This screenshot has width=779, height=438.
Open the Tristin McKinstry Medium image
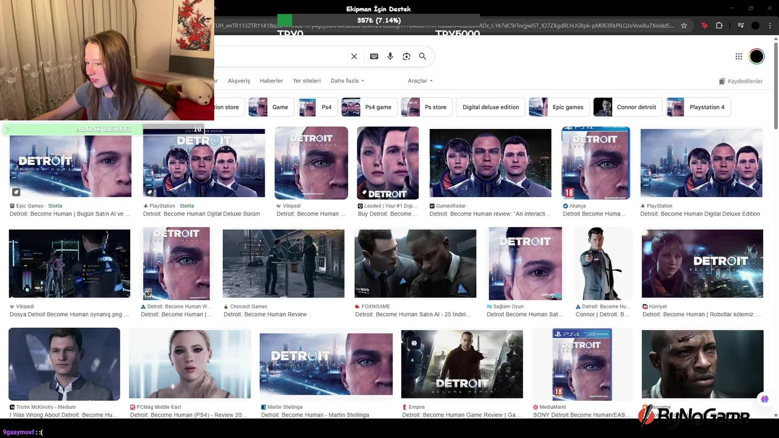pos(65,364)
